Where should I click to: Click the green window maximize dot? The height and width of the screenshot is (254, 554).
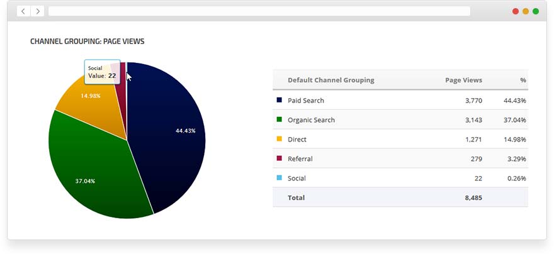536,11
